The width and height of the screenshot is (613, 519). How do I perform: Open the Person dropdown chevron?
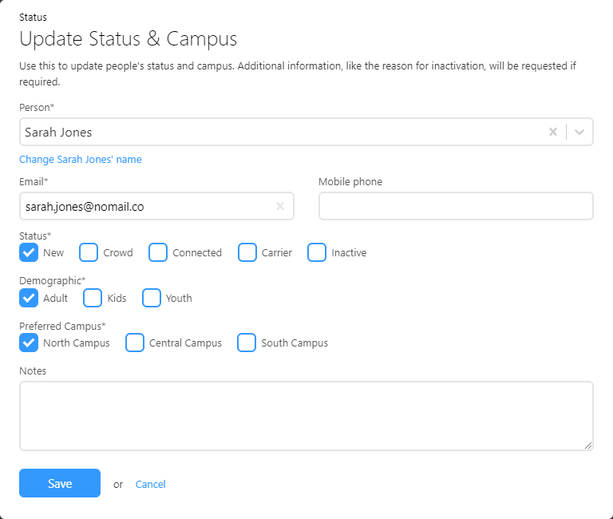coord(579,133)
